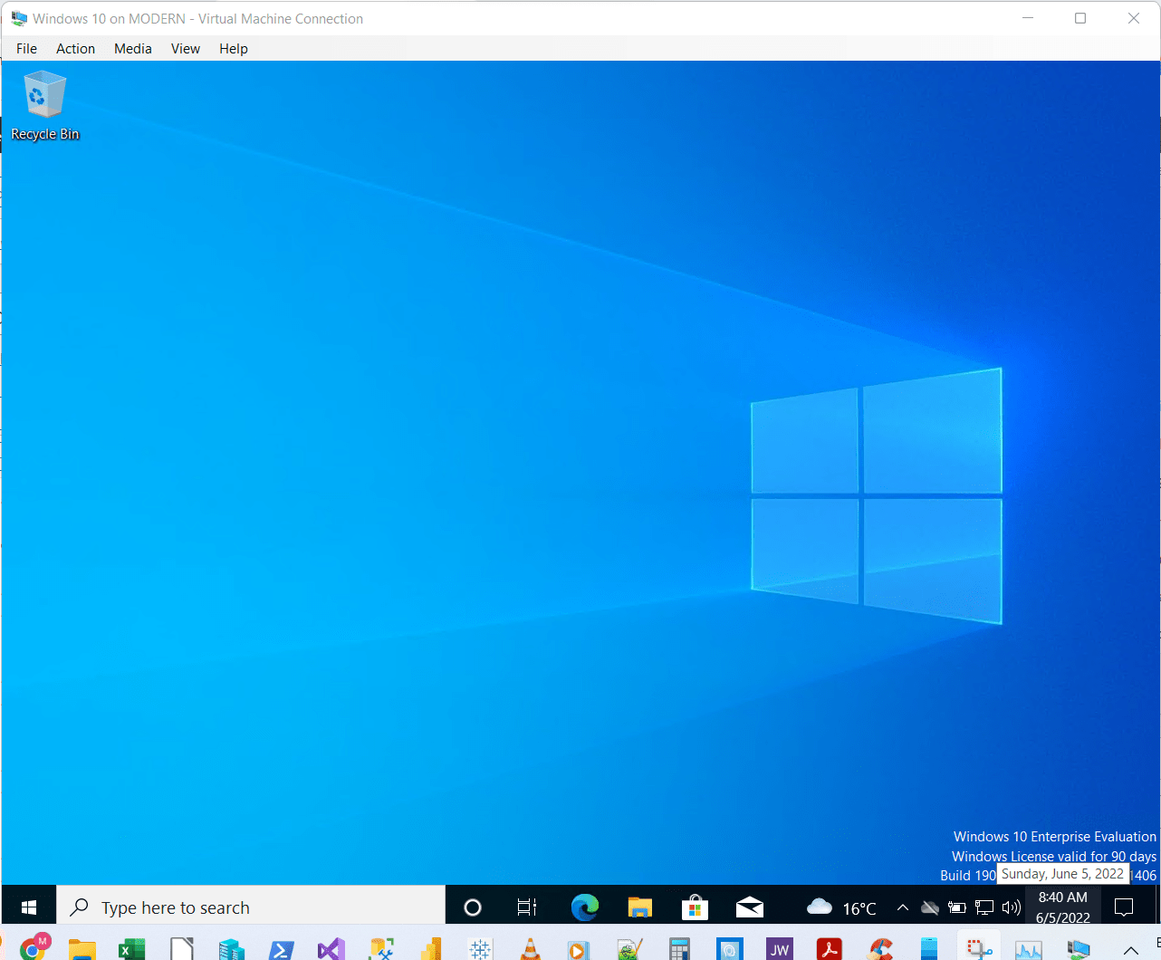Open VLC media player from the taskbar
Image resolution: width=1161 pixels, height=960 pixels.
(530, 948)
